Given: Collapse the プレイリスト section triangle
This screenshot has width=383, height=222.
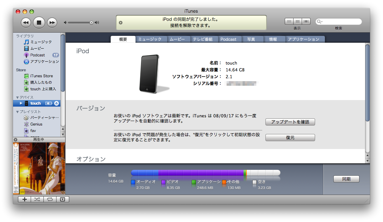Looking at the screenshot, I should point(17,112).
